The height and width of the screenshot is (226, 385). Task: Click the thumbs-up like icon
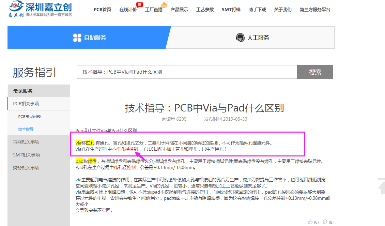(x=310, y=222)
